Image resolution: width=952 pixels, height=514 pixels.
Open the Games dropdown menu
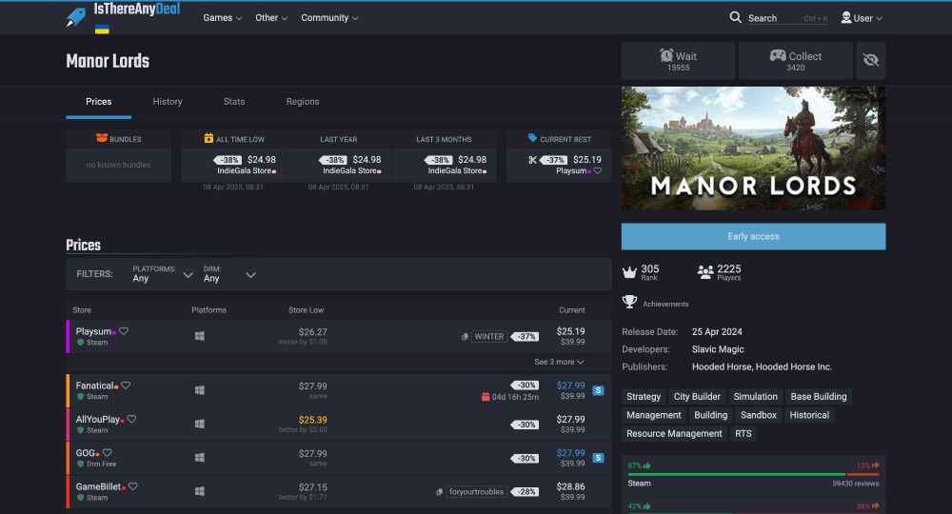pos(222,17)
